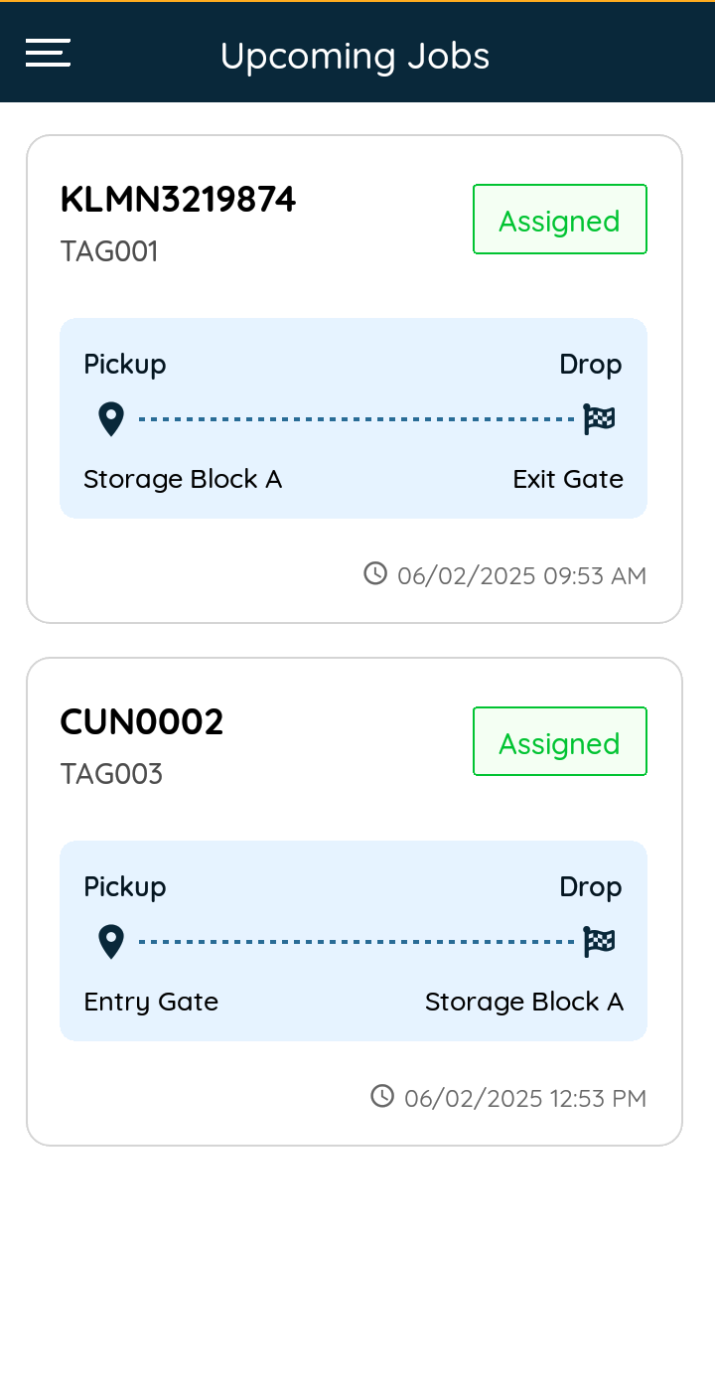Click pickup pin icon in KLMN3219874 job
This screenshot has width=715, height=1397.
point(111,419)
